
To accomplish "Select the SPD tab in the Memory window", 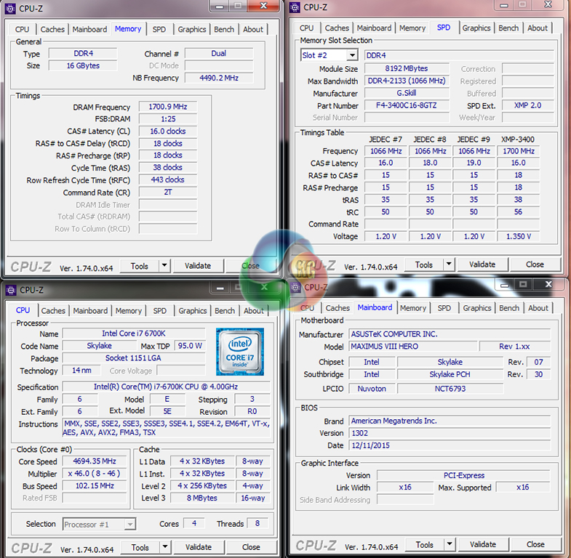I will (x=159, y=30).
